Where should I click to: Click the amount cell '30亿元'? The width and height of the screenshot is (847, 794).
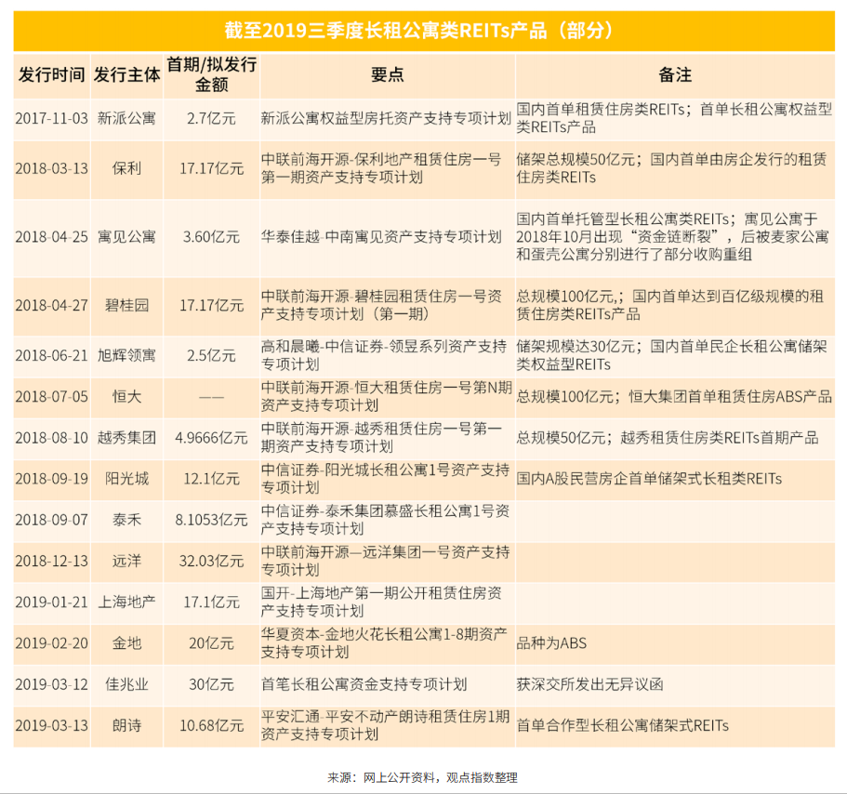pos(211,684)
